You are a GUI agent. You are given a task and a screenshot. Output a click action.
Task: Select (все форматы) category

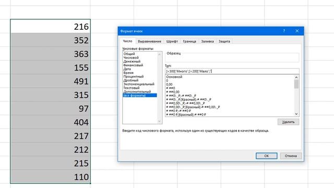click(140, 95)
